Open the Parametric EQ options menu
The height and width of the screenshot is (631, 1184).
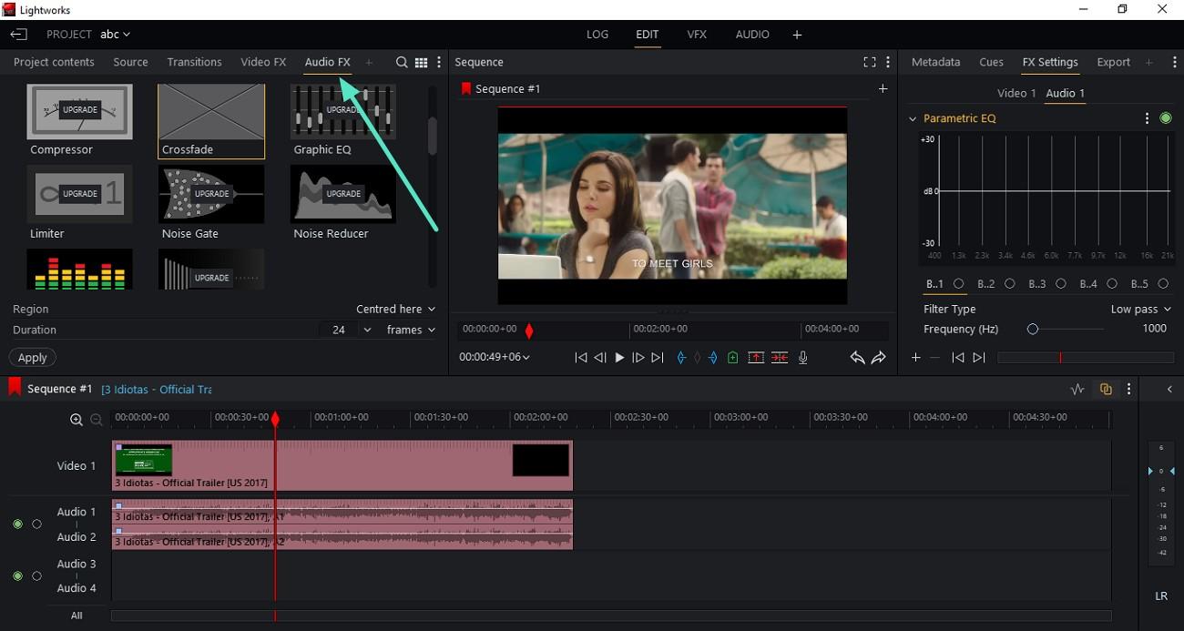(x=1147, y=118)
